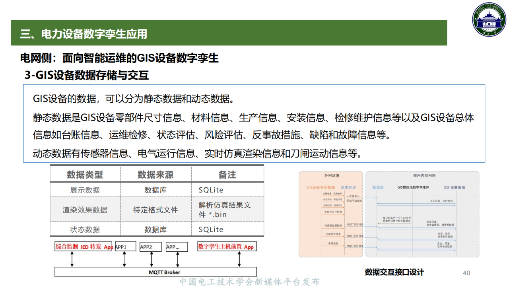Select the '状态数据' table cell

[85, 230]
